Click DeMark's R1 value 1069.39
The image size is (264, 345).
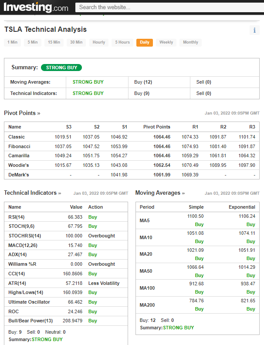tap(190, 175)
